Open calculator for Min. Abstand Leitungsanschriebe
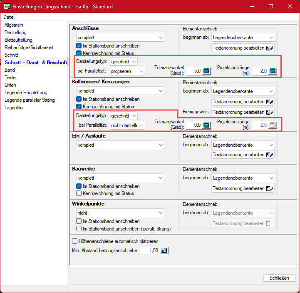Image resolution: width=300 pixels, height=293 pixels. point(164,250)
